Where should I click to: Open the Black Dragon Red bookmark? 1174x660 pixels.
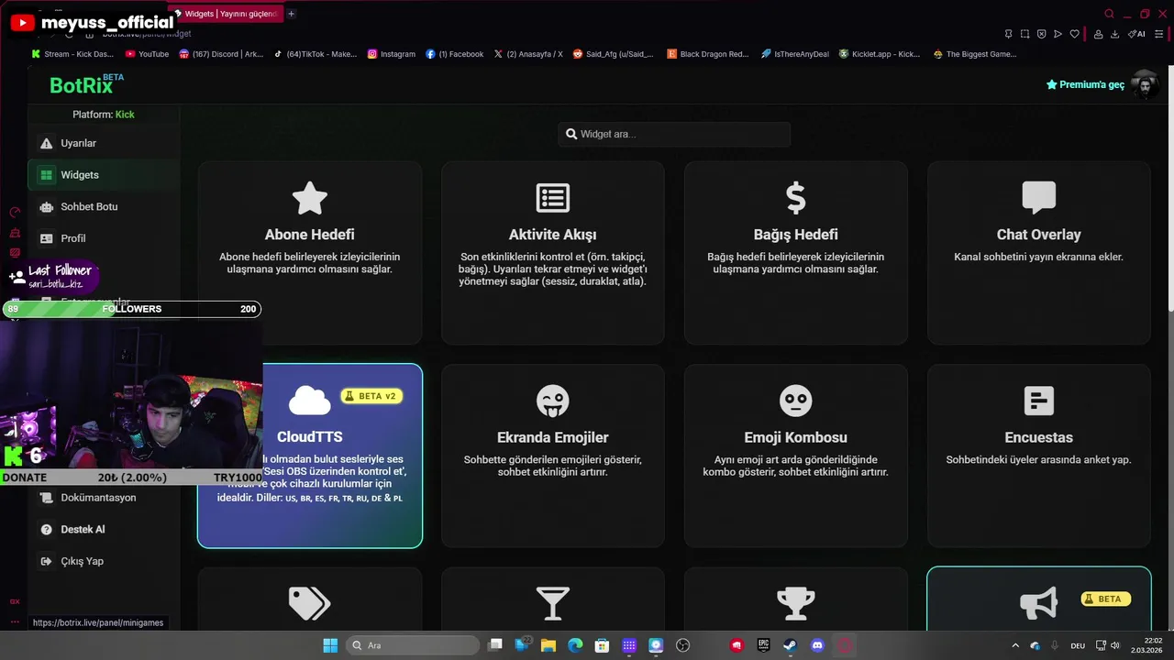[x=708, y=54]
